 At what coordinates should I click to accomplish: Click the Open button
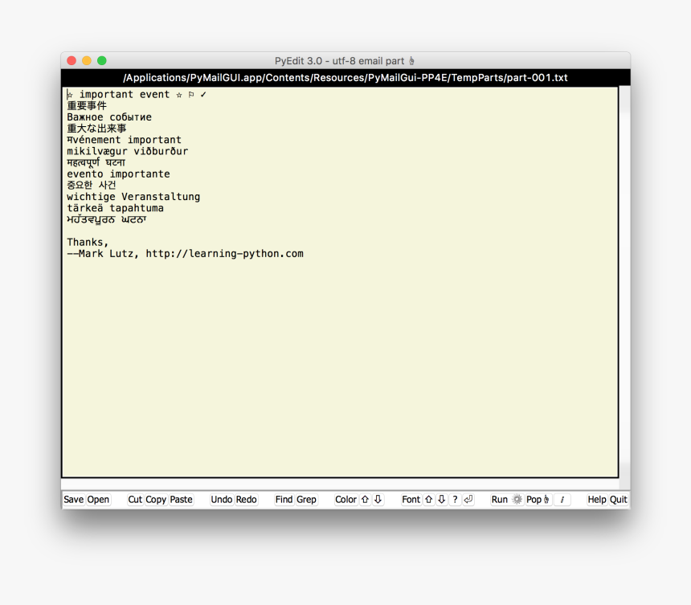click(98, 499)
